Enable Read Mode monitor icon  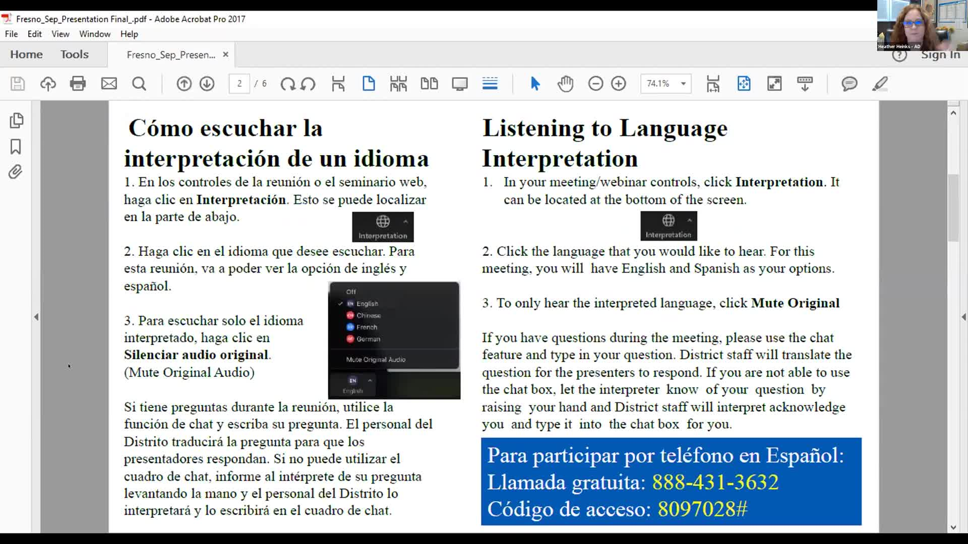pyautogui.click(x=460, y=84)
